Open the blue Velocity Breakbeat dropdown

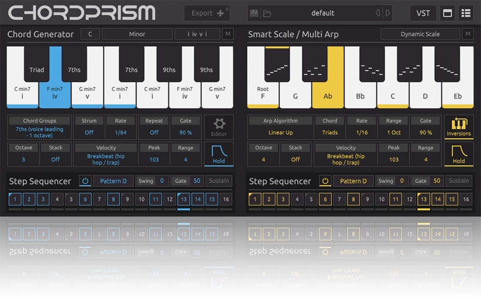point(106,159)
